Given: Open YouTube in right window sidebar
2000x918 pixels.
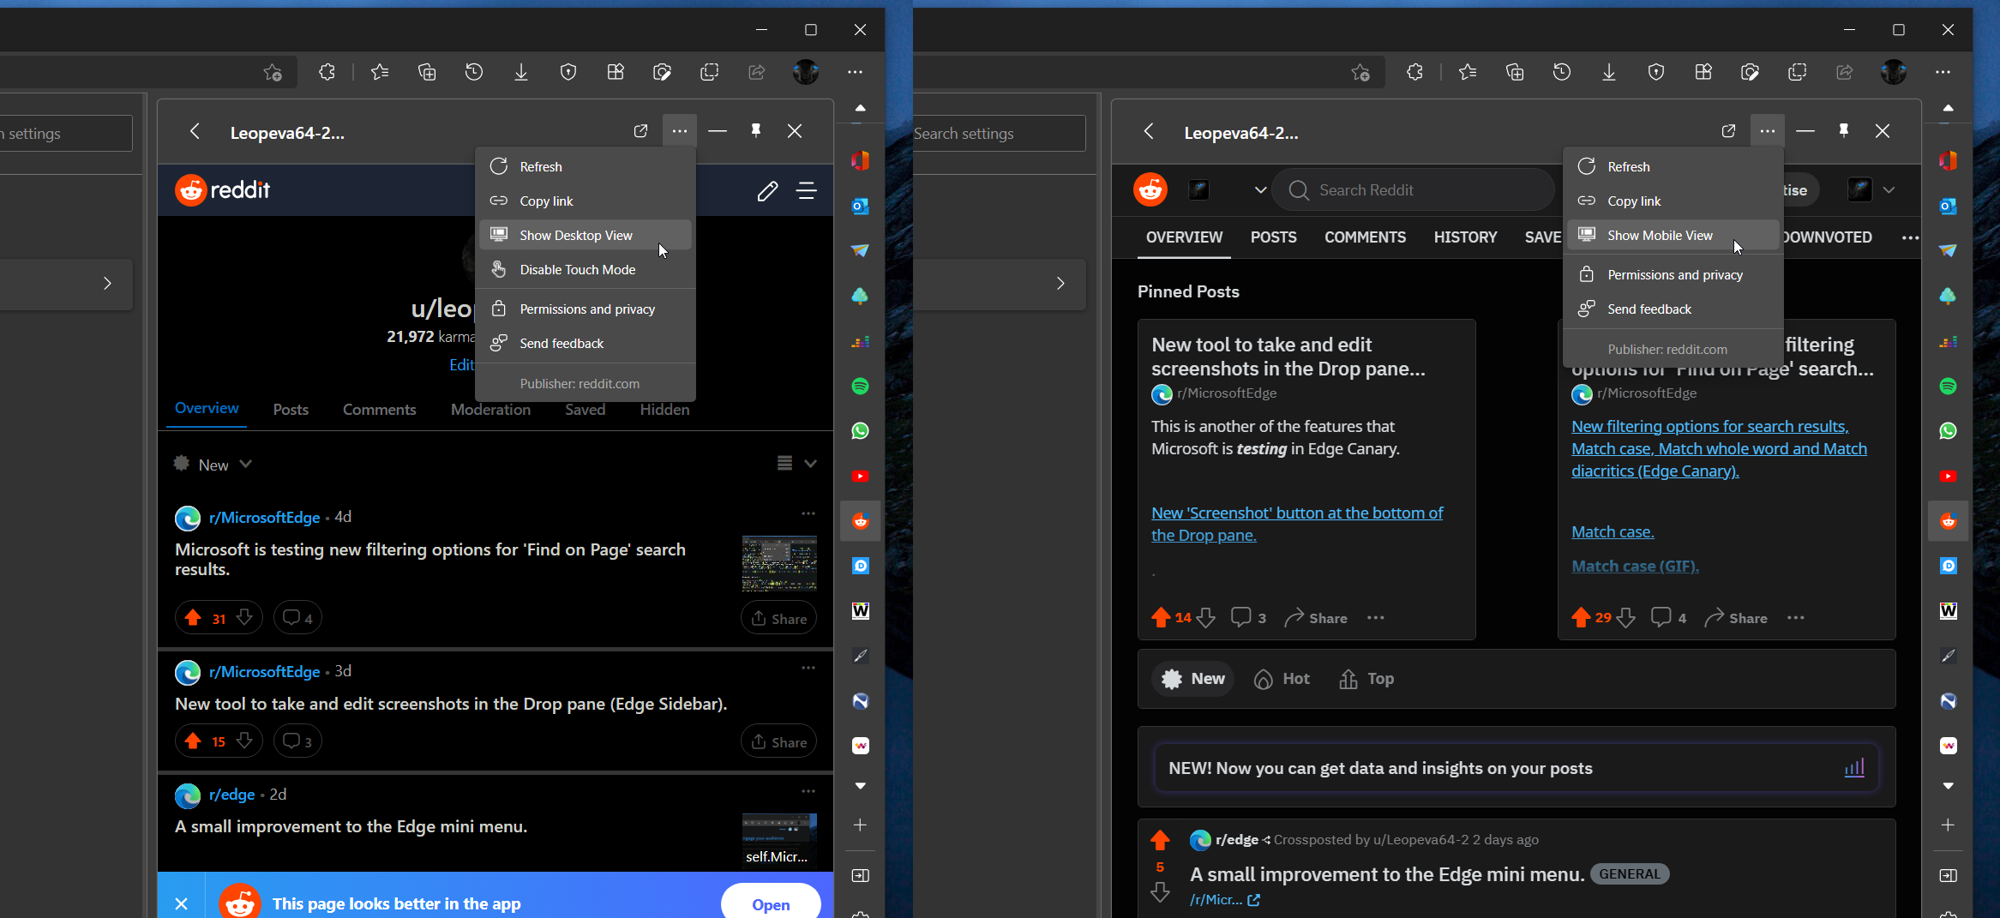Looking at the screenshot, I should coord(1948,477).
